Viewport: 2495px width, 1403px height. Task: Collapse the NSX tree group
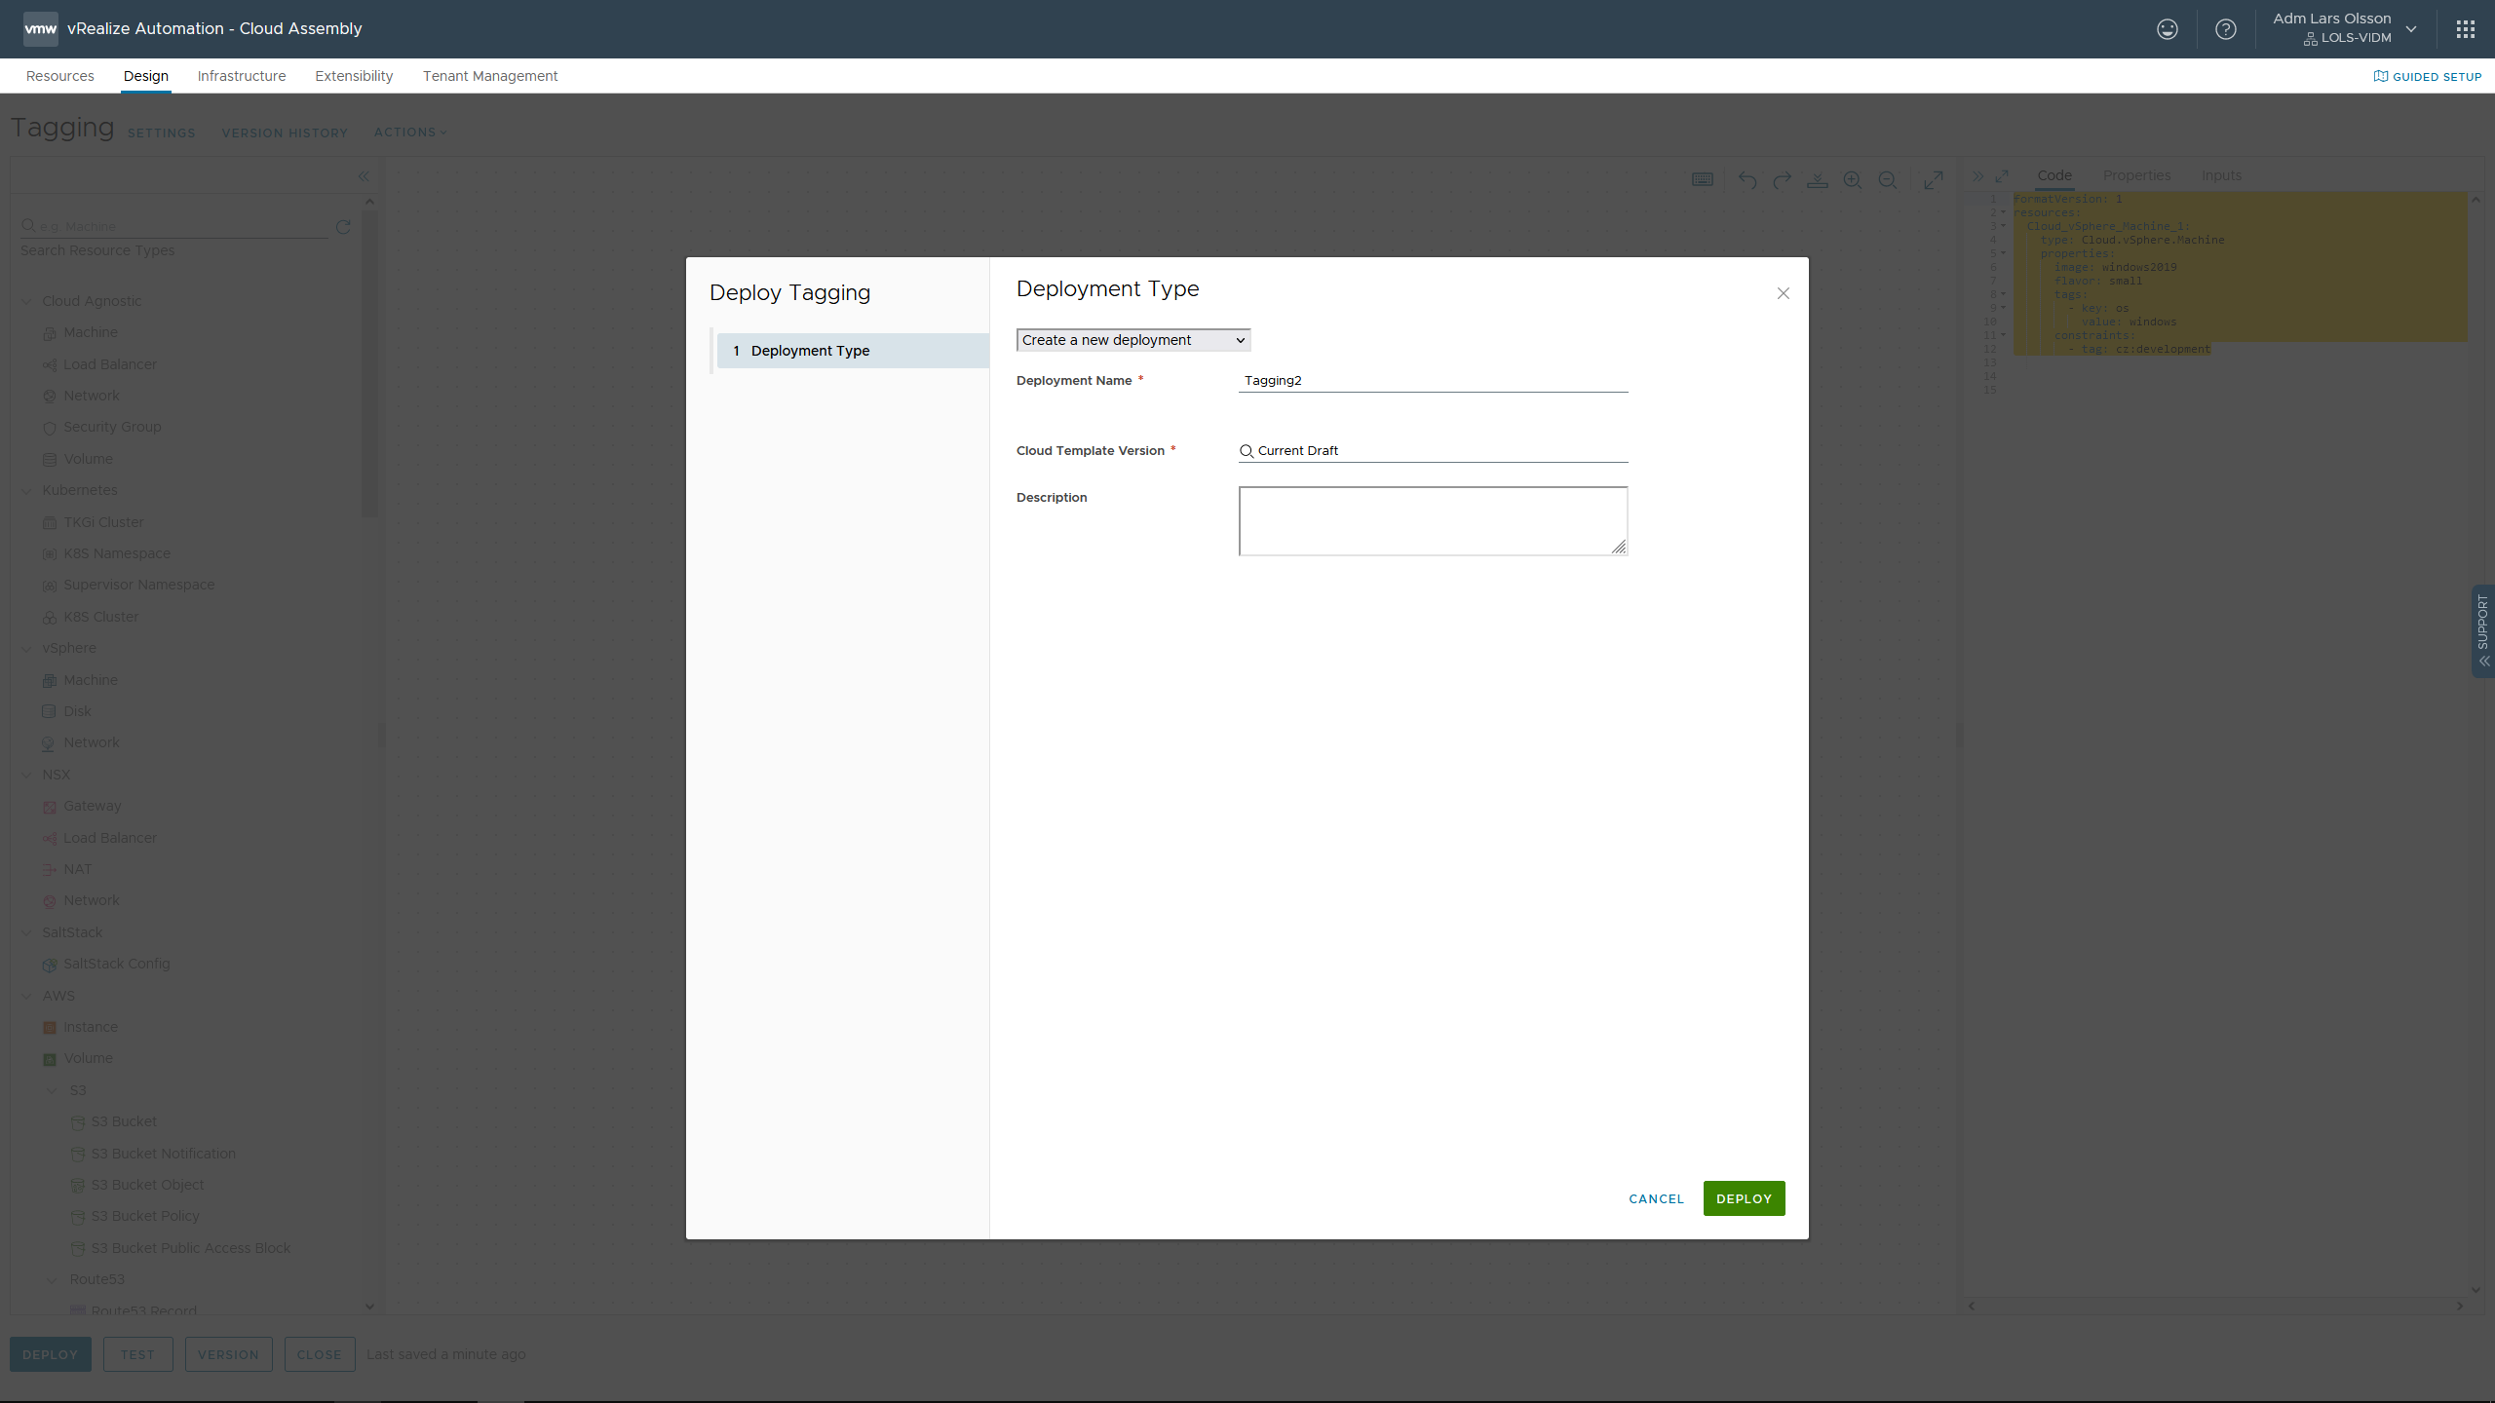pyautogui.click(x=27, y=775)
